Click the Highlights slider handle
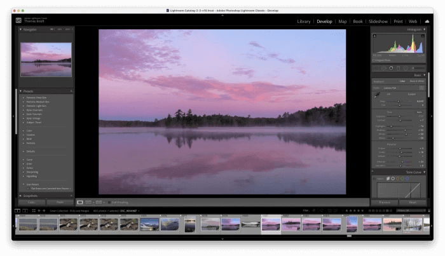This screenshot has height=256, width=445. (x=391, y=126)
